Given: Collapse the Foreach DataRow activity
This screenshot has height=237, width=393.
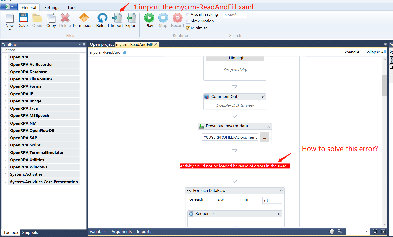Looking at the screenshot, I should coord(281,191).
